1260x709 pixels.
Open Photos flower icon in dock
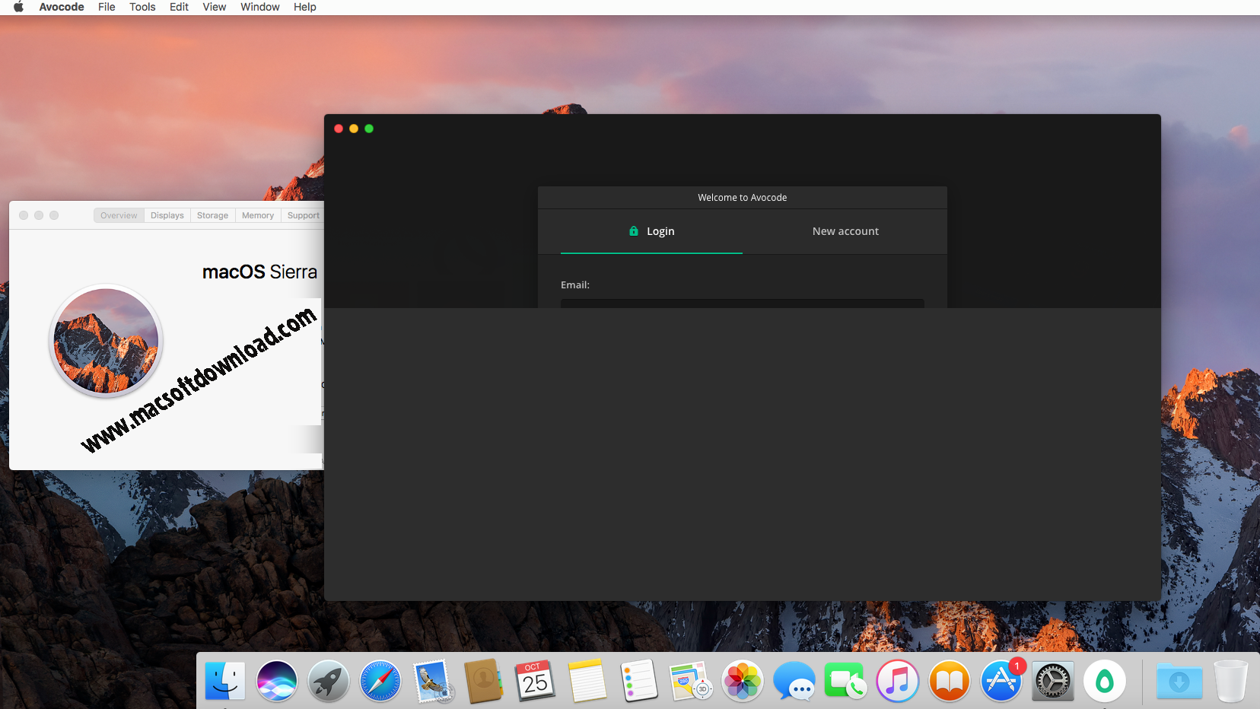coord(743,681)
